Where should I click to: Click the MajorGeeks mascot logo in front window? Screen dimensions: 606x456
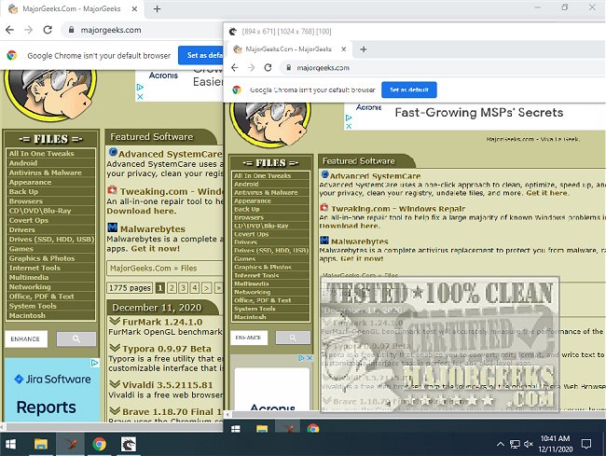pos(270,124)
